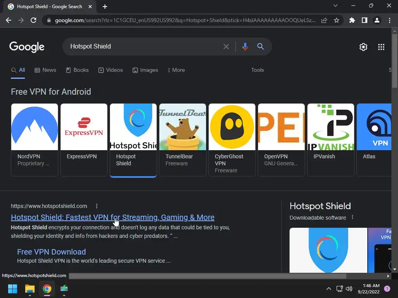Click the https://www.hotspotshield.com URL text
The image size is (398, 298).
[x=49, y=206]
